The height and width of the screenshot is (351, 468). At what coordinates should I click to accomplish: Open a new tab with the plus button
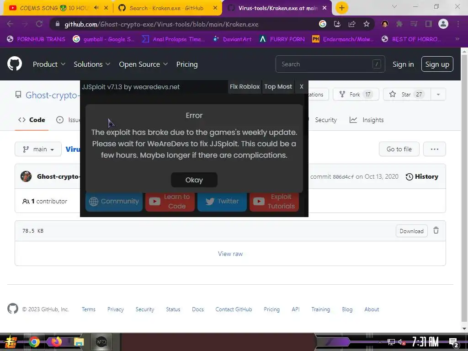pyautogui.click(x=342, y=8)
